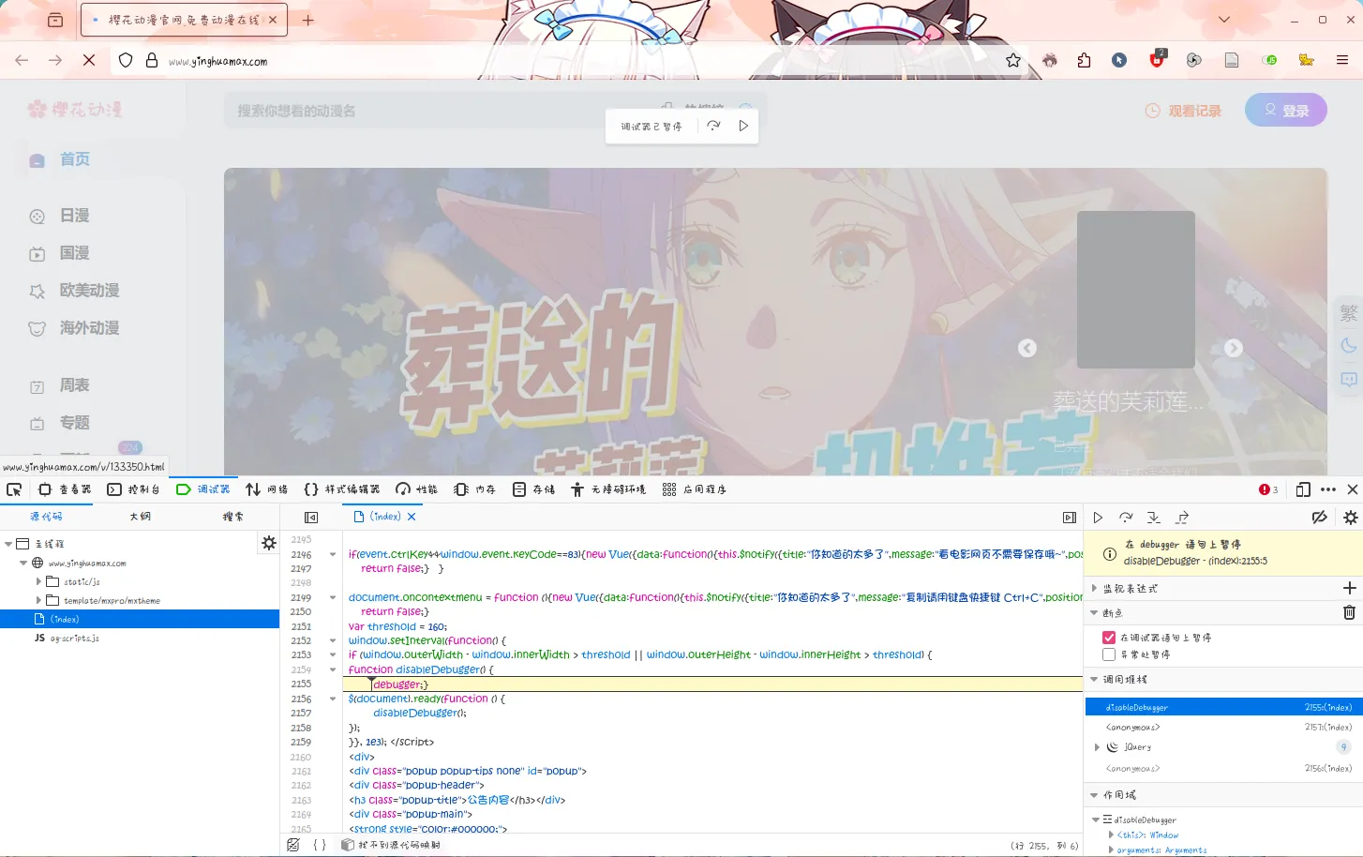Open DevTools three-dot options menu
This screenshot has height=857, width=1363.
(1328, 489)
